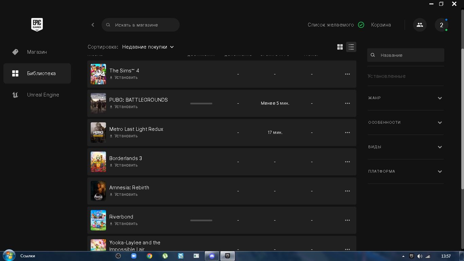The image size is (464, 261).
Task: Switch library to grid view
Action: pos(340,47)
